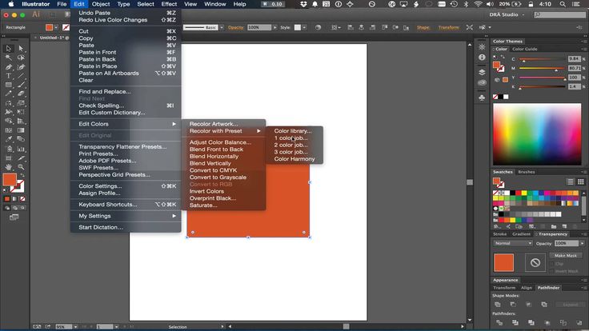
Task: Expand the Transparency opacity arrow
Action: pyautogui.click(x=583, y=243)
